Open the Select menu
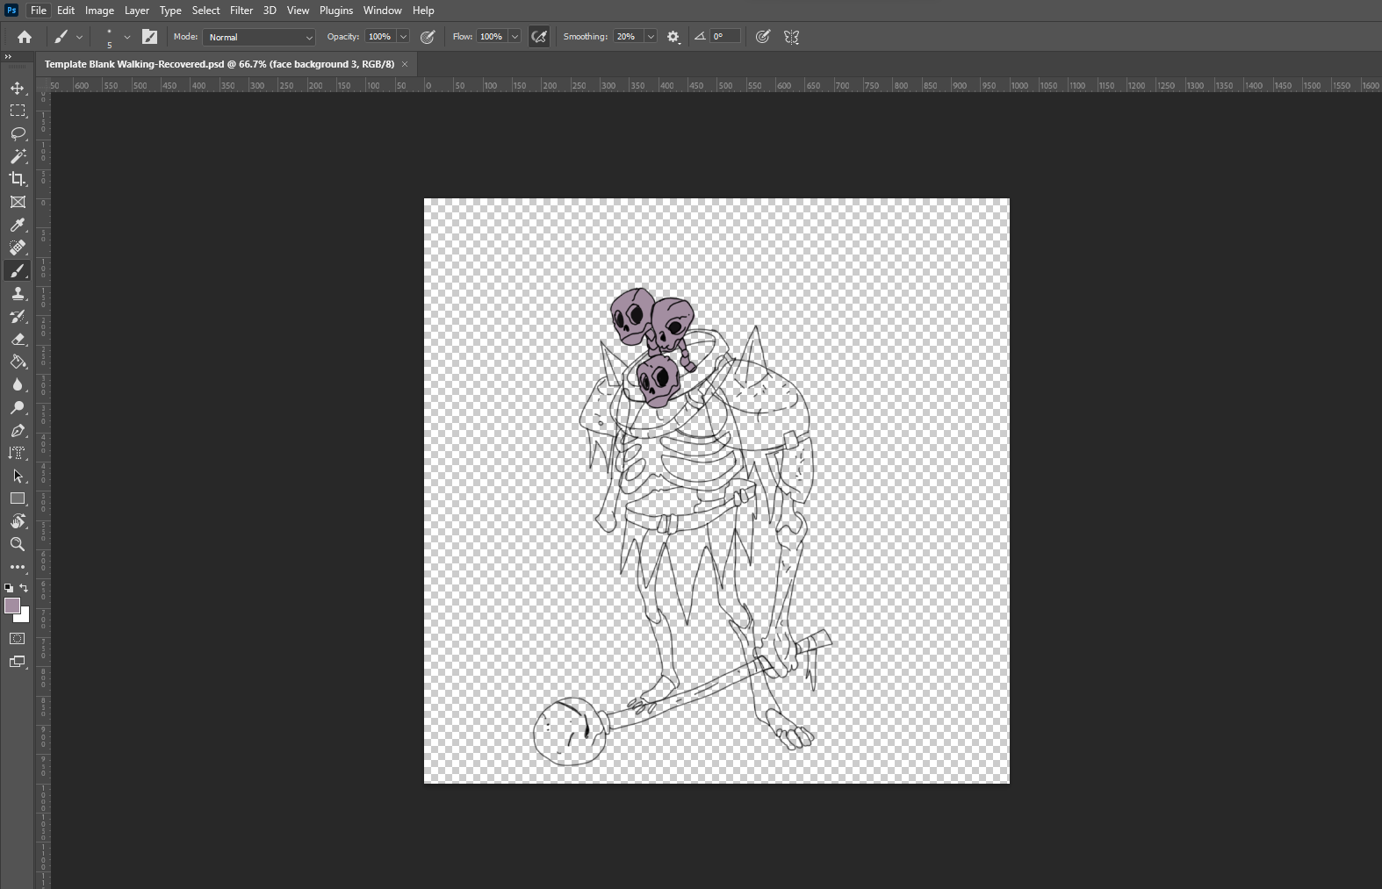Screen dimensions: 1382x889 [206, 11]
